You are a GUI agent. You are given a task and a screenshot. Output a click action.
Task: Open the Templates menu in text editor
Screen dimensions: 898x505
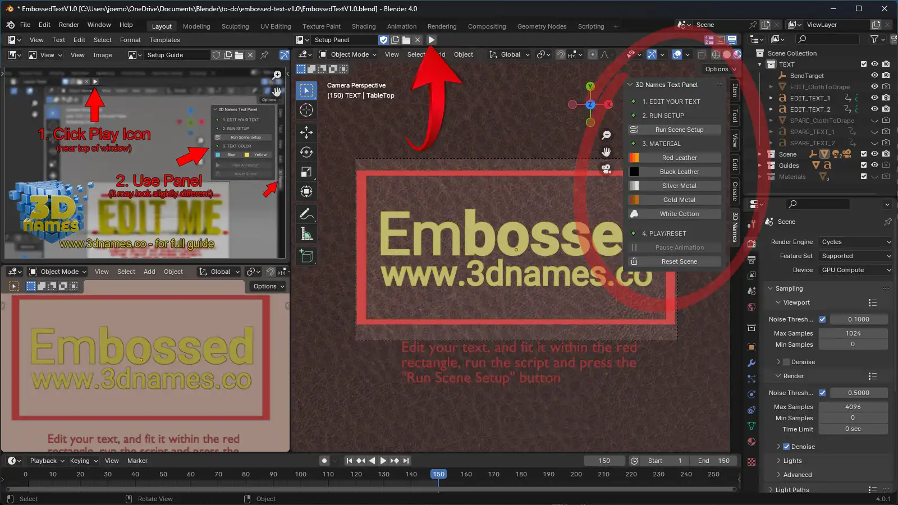click(x=164, y=40)
